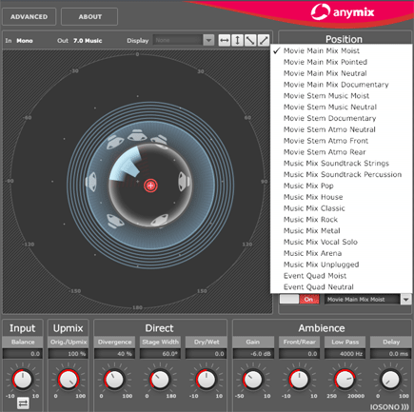Click the Balance value field 0.0
Viewport: 414px width, 412px height.
23,354
